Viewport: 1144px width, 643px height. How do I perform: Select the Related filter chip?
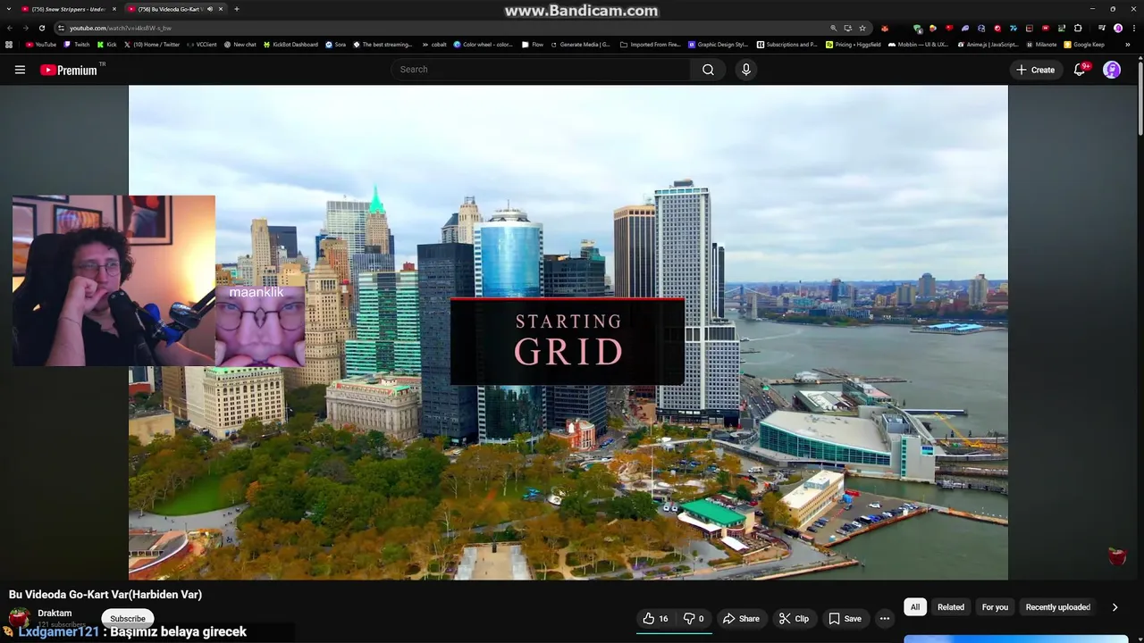[x=951, y=607]
